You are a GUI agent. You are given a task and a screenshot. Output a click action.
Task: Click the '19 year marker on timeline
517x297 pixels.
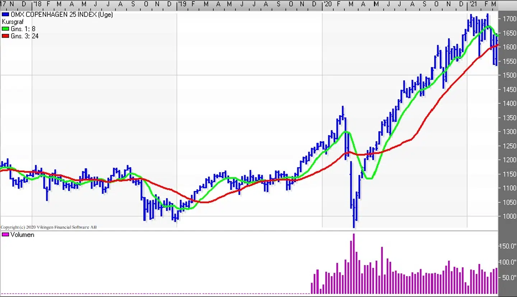point(182,4)
